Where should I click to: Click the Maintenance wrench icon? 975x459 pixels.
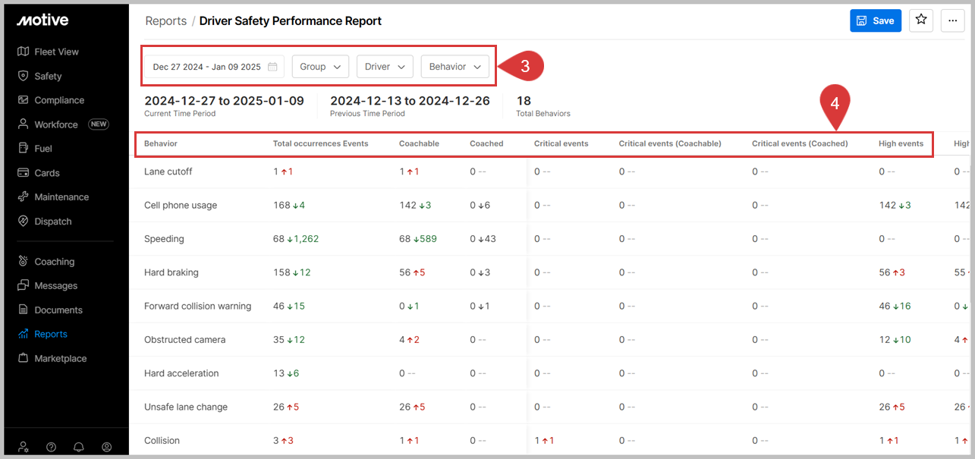23,197
